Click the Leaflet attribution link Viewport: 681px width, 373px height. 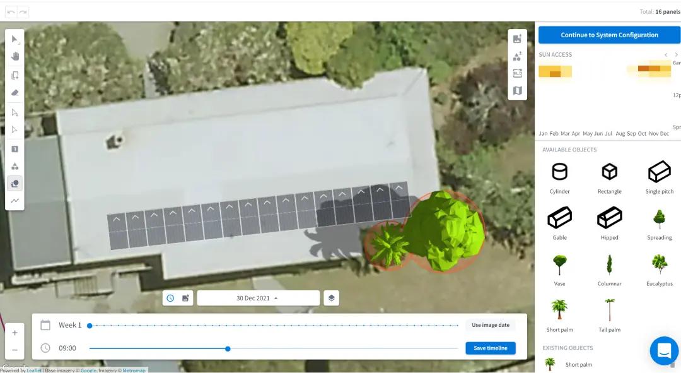coord(34,370)
